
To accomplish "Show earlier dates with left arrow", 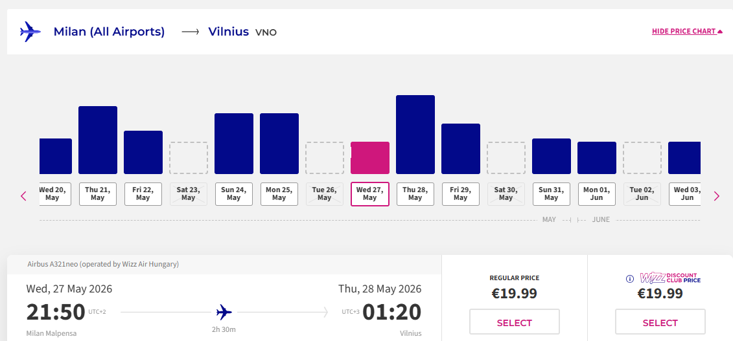I will [x=24, y=195].
